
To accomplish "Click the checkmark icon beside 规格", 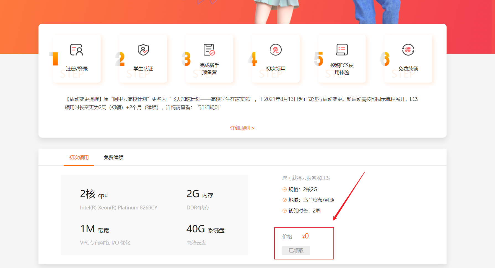I will (x=284, y=189).
